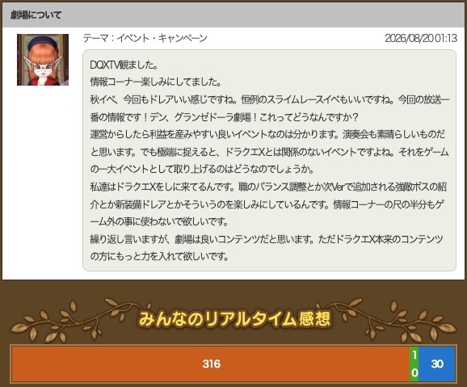The width and height of the screenshot is (467, 387).
Task: Select the 劇場について post title
Action: [36, 15]
